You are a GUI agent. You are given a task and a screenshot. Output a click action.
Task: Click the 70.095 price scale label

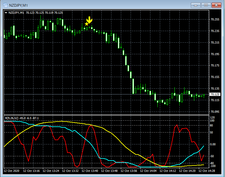point(215,112)
